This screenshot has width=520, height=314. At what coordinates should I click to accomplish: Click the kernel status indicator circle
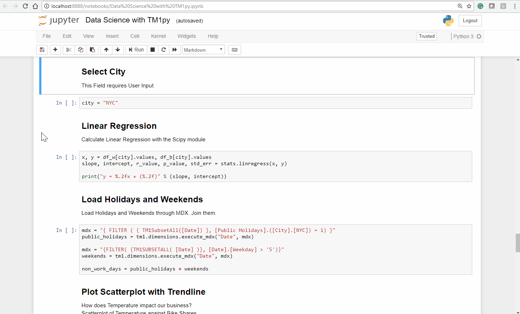[478, 36]
